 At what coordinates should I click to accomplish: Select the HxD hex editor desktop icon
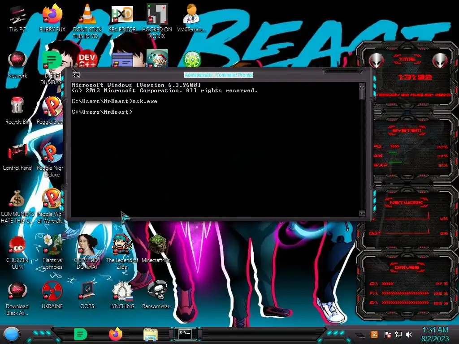coord(122,18)
